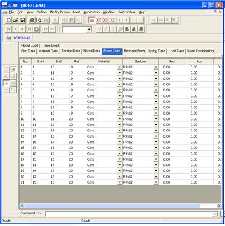Open the Load menu
Image resolution: width=225 pixels, height=226 pixels.
pyautogui.click(x=77, y=12)
